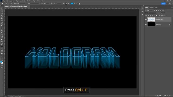Screen dimensions: 173x97
Task: Toggle adjustment layer filter
Action: click(156, 11)
